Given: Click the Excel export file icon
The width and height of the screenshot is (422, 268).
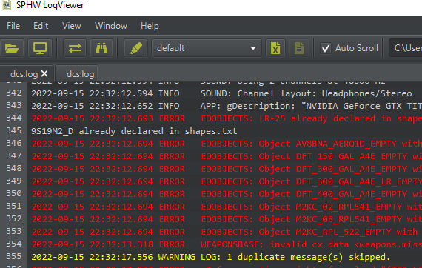Looking at the screenshot, I should click(275, 48).
